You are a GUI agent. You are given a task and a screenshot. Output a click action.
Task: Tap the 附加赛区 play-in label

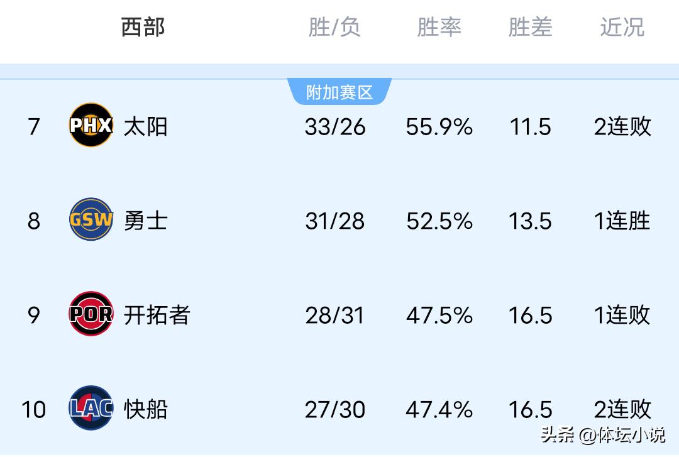tap(339, 93)
